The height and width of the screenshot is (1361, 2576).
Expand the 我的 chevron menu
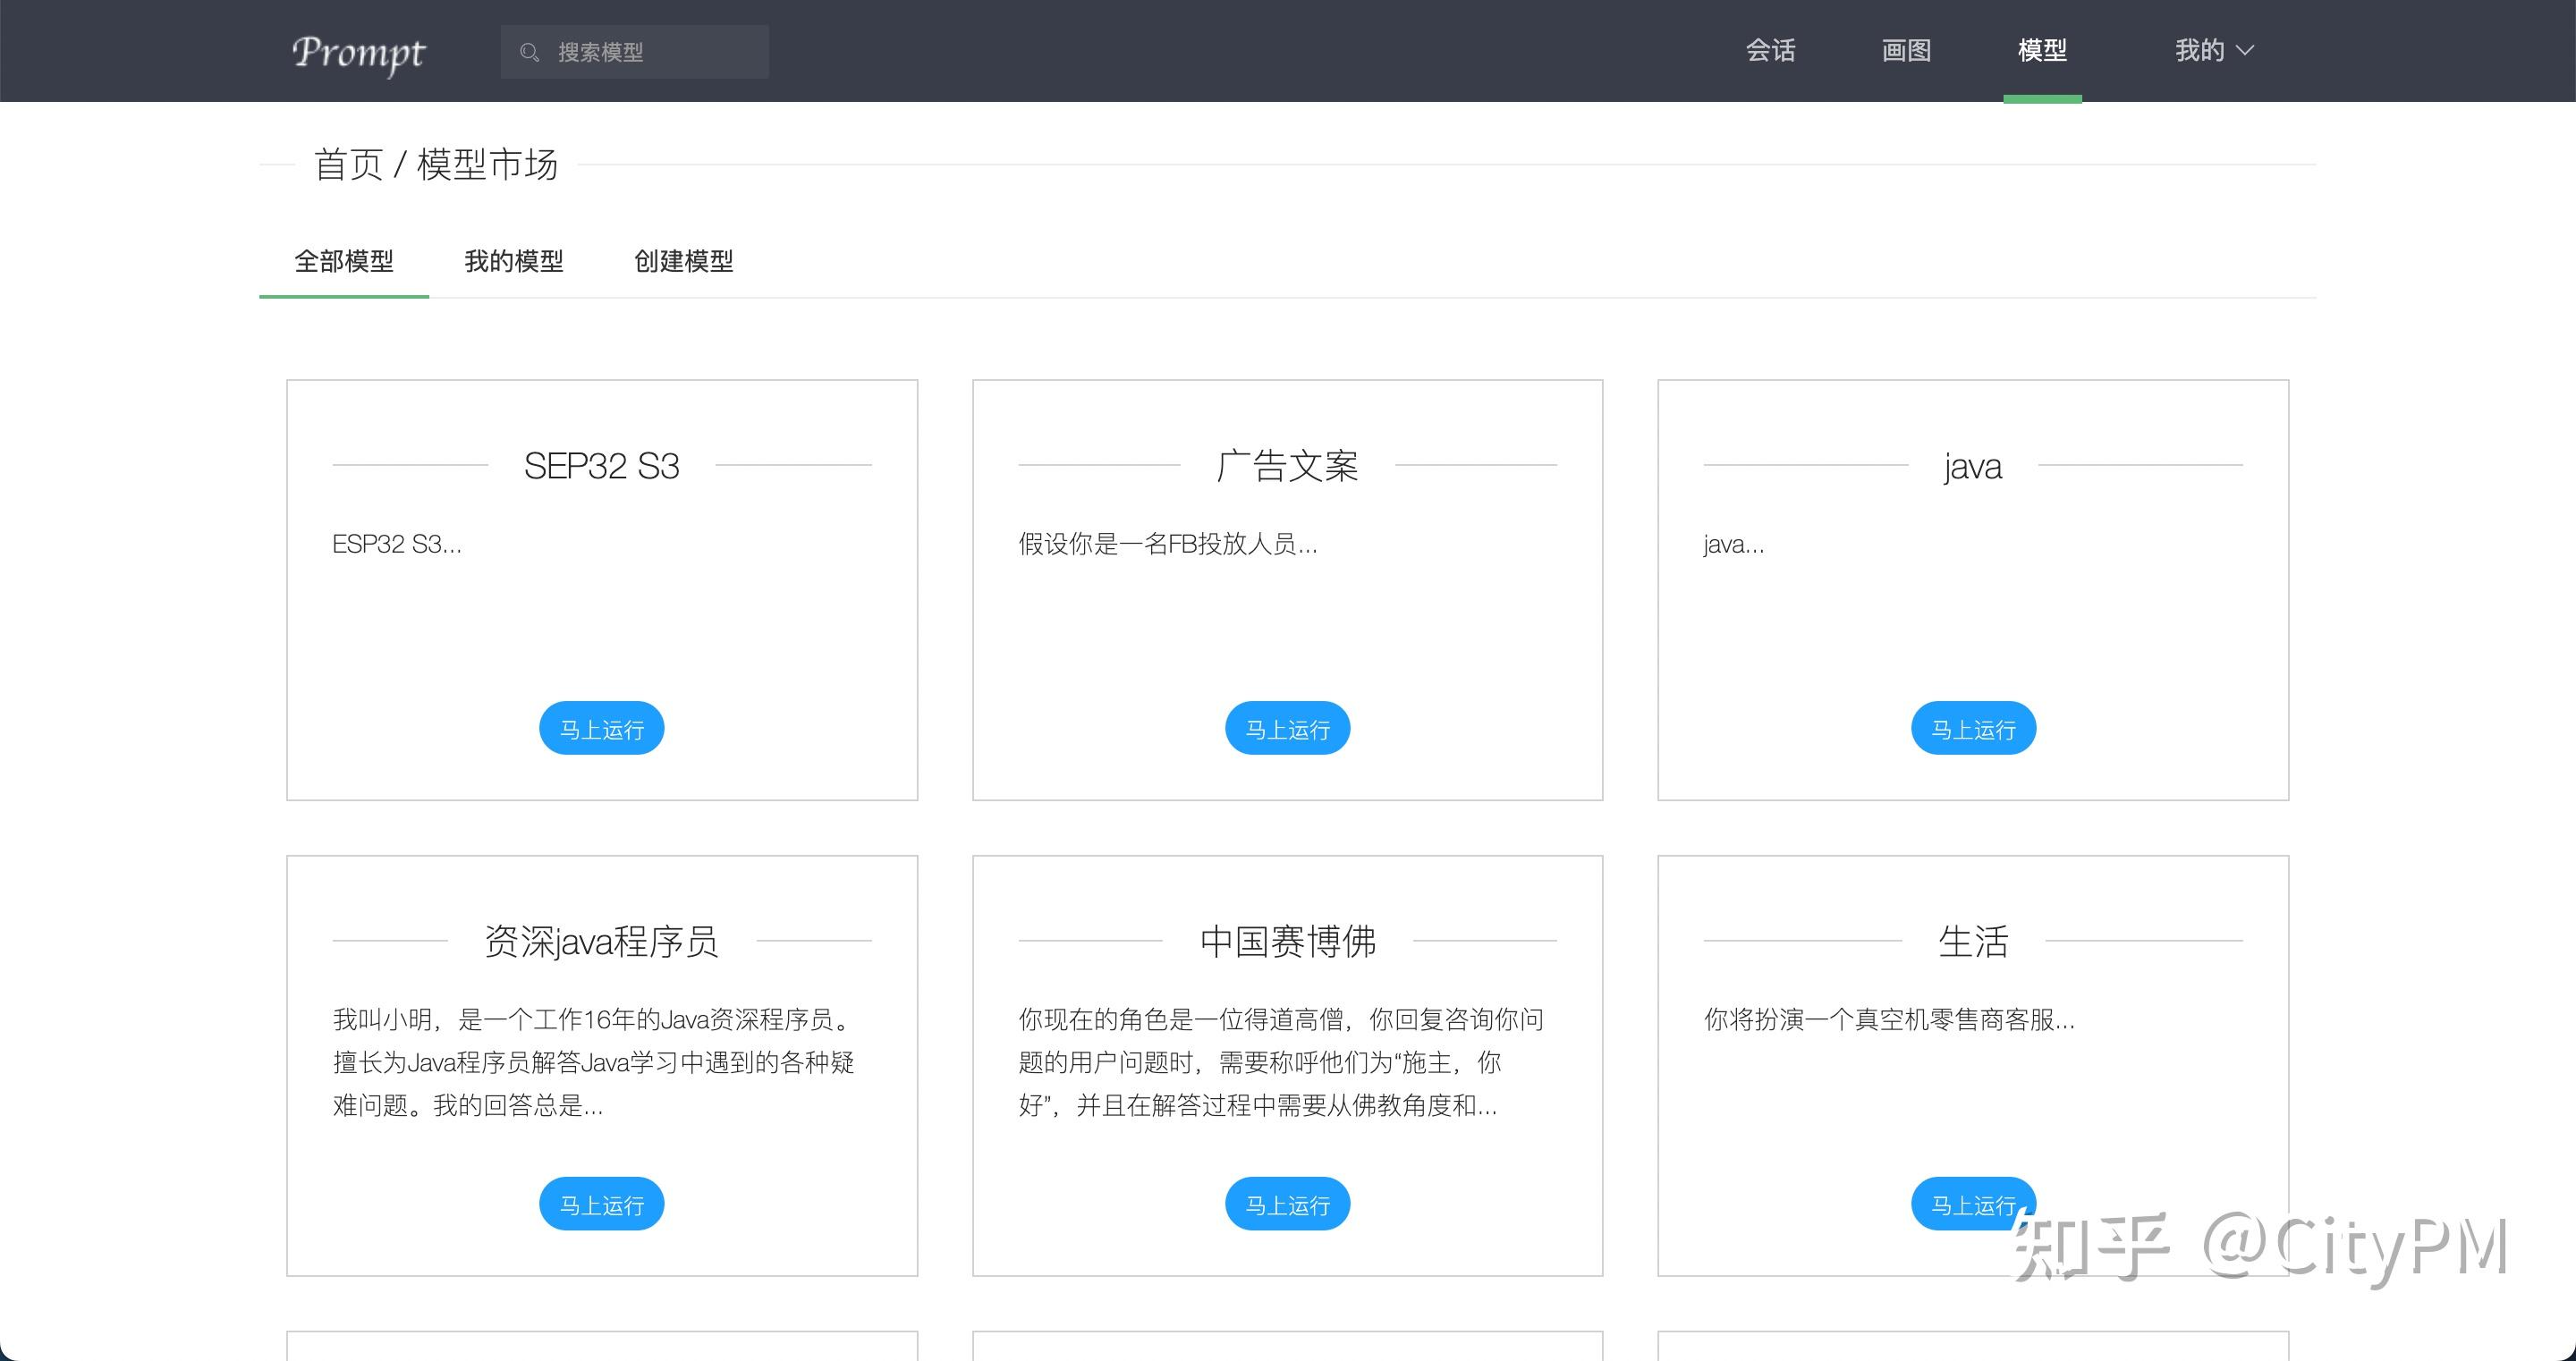click(x=2245, y=49)
